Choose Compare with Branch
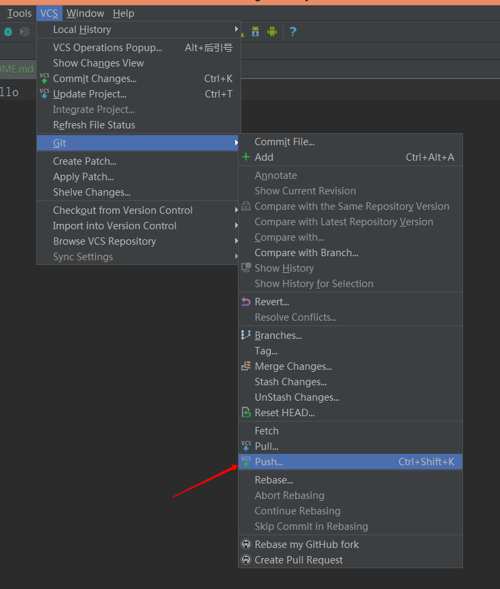Image resolution: width=500 pixels, height=589 pixels. (350, 252)
